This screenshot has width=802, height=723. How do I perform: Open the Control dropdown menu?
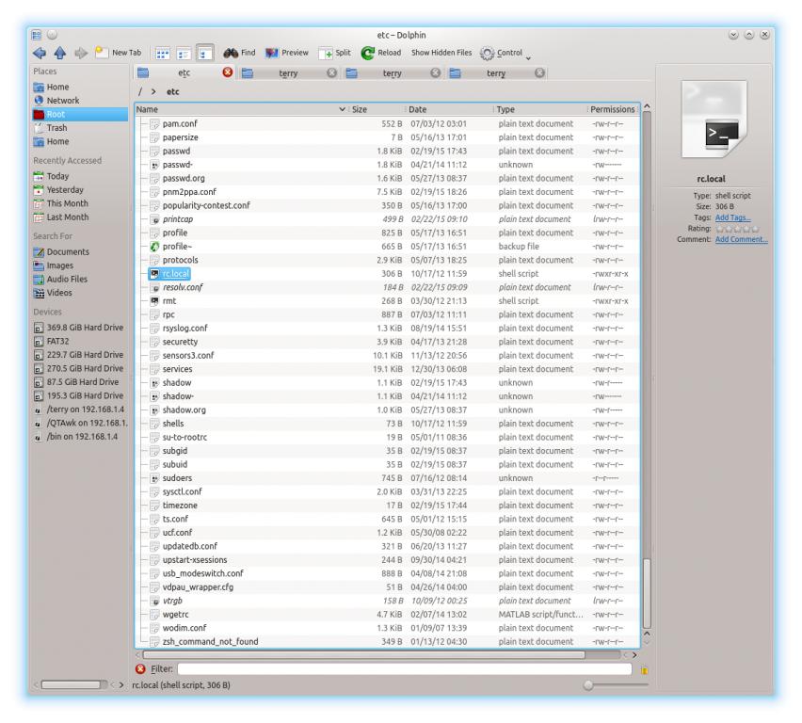tap(505, 54)
